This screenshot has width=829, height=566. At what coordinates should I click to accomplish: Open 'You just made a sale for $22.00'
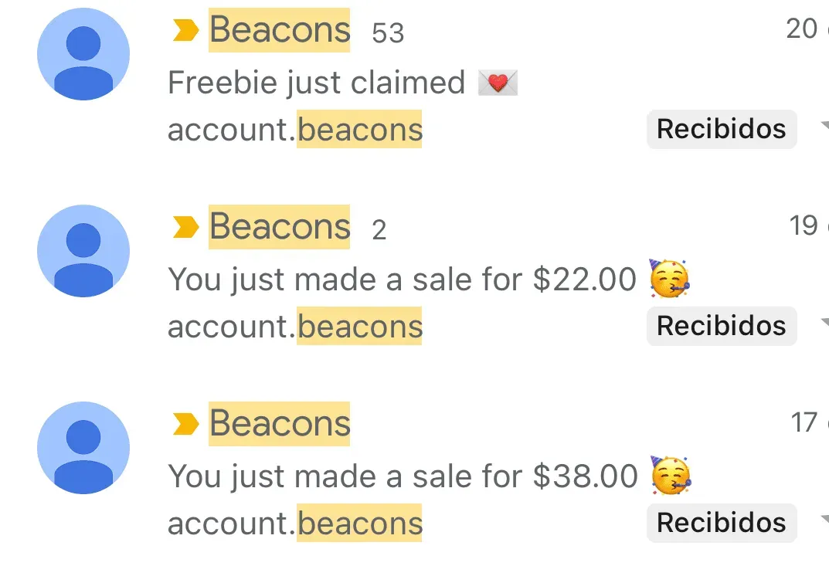click(402, 280)
